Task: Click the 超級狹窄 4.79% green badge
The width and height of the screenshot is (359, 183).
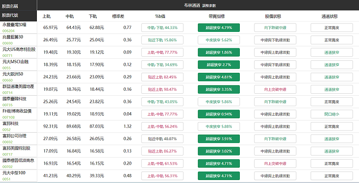Action: coord(219,28)
